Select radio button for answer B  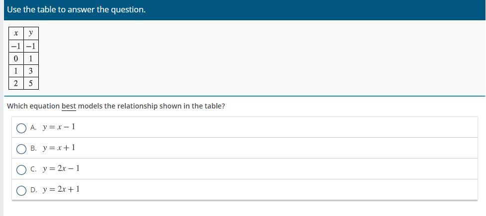(x=21, y=149)
